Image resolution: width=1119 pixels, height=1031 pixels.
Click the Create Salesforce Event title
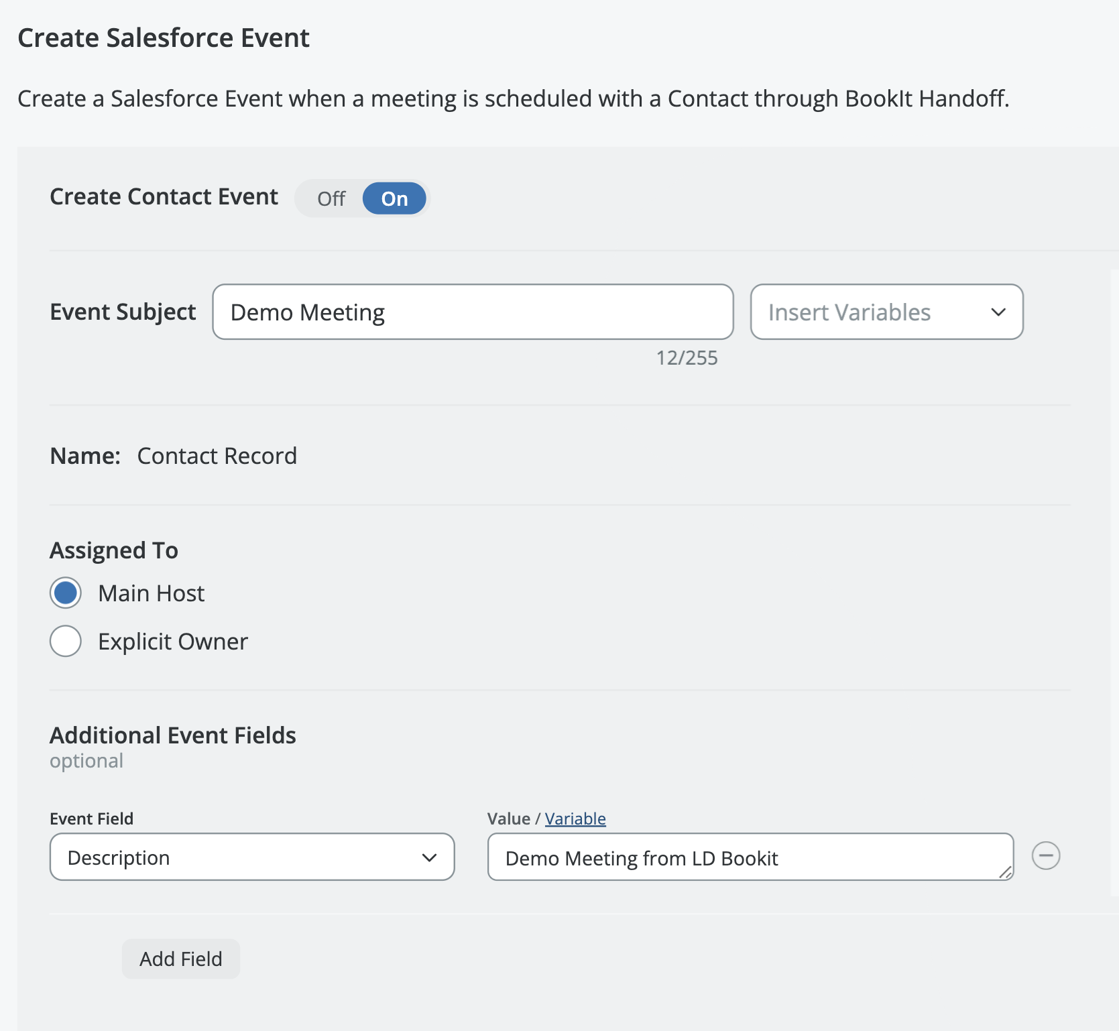click(164, 38)
